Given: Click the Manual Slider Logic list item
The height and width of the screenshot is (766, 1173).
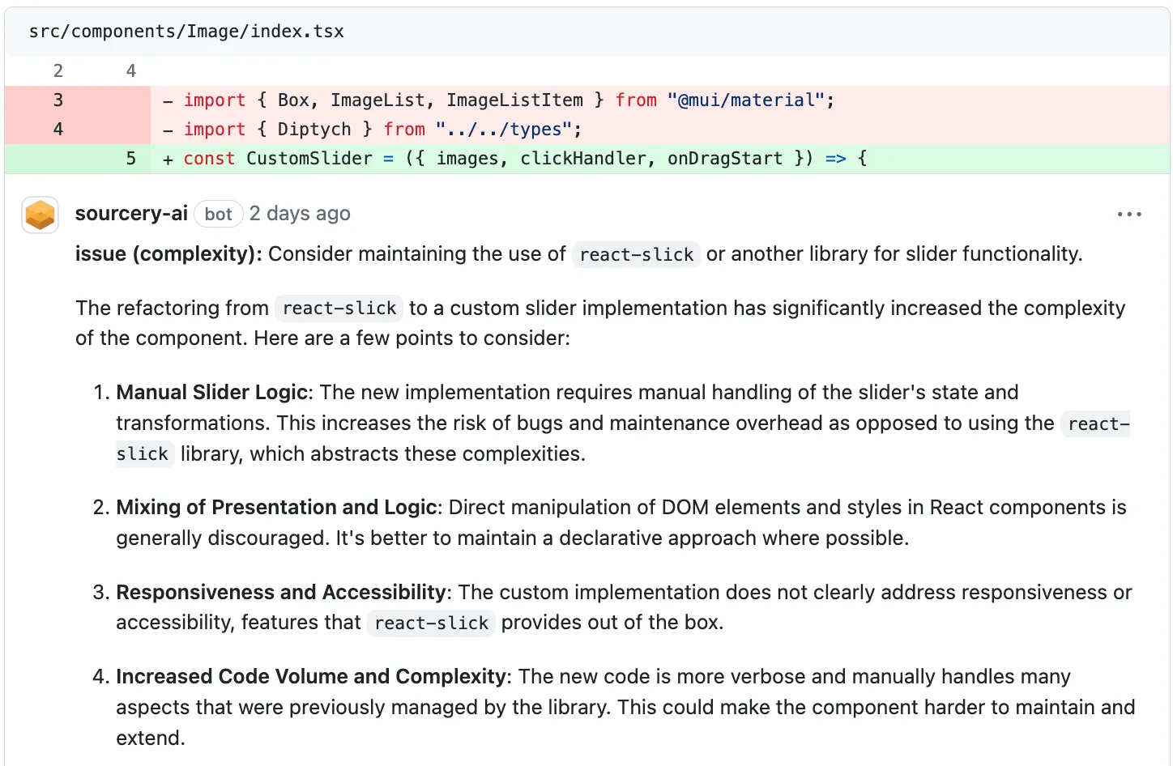Looking at the screenshot, I should pos(213,392).
